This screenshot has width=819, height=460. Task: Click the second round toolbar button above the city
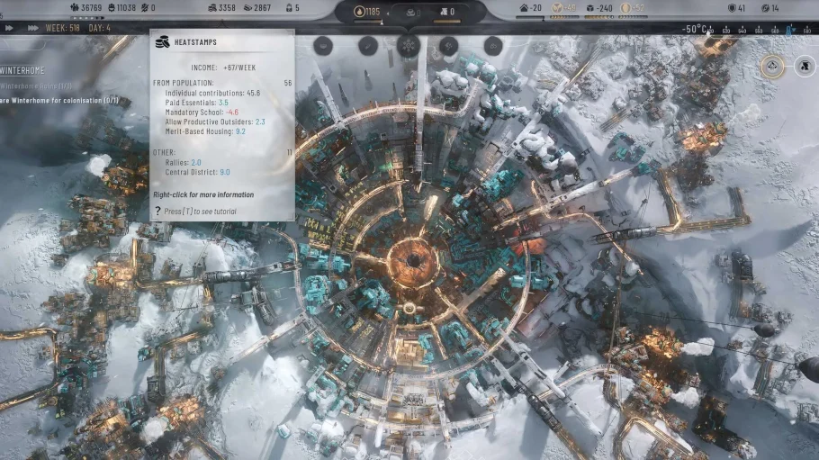pos(368,46)
